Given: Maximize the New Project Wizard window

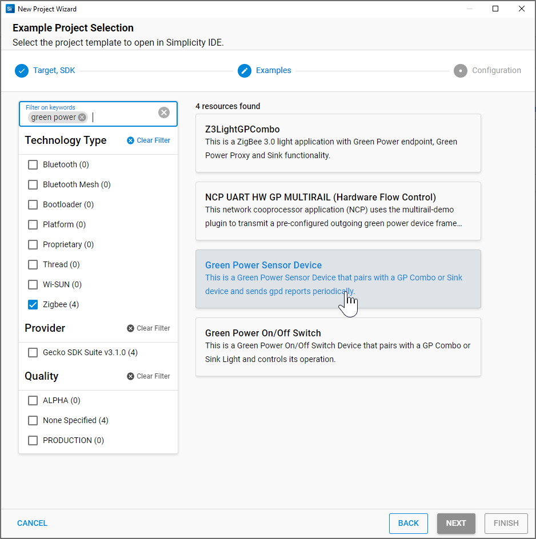Looking at the screenshot, I should 495,9.
